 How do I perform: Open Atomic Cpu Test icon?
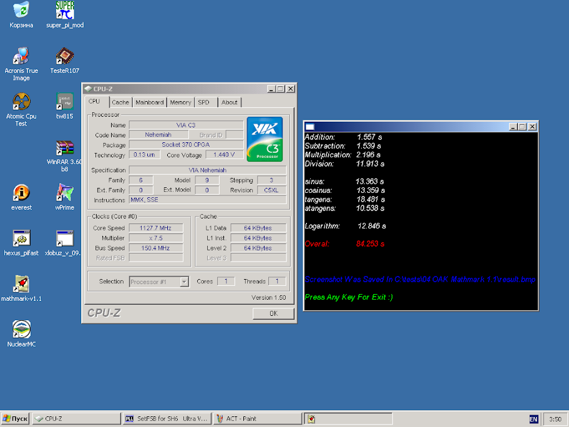21,102
